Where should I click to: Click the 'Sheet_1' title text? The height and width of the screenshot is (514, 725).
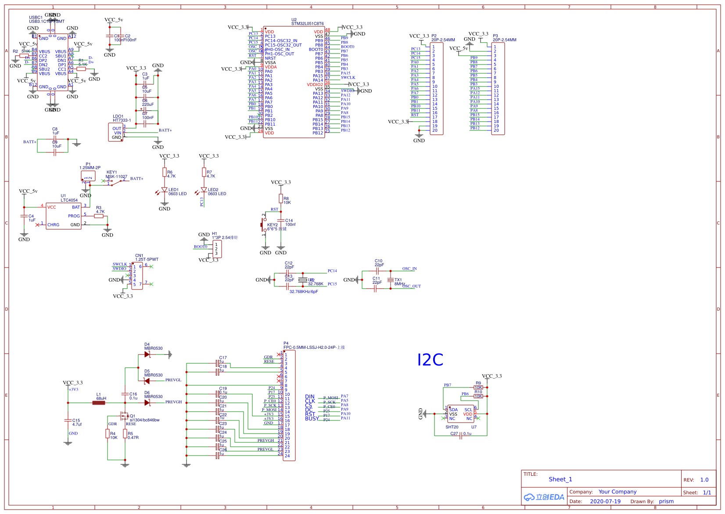(560, 479)
